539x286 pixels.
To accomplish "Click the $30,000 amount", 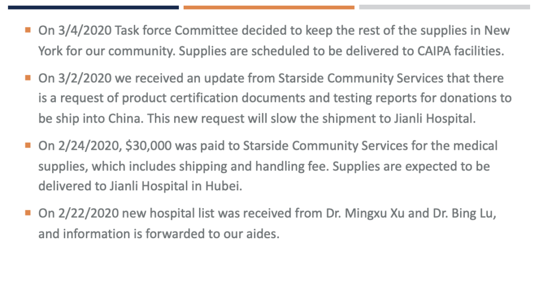I will coord(148,146).
